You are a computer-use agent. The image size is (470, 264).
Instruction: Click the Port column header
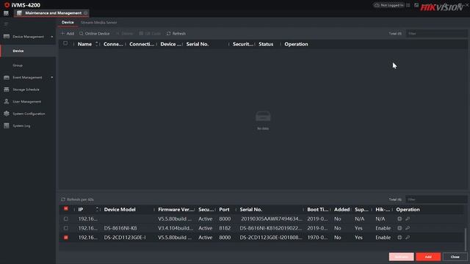point(224,210)
